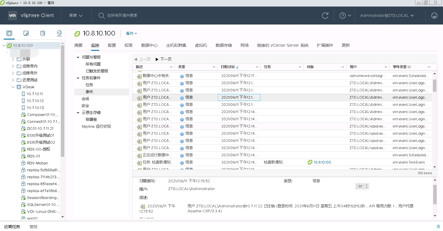Click the double-chevron expand icon for recent tasks
This screenshot has height=231, width=443.
click(x=438, y=227)
